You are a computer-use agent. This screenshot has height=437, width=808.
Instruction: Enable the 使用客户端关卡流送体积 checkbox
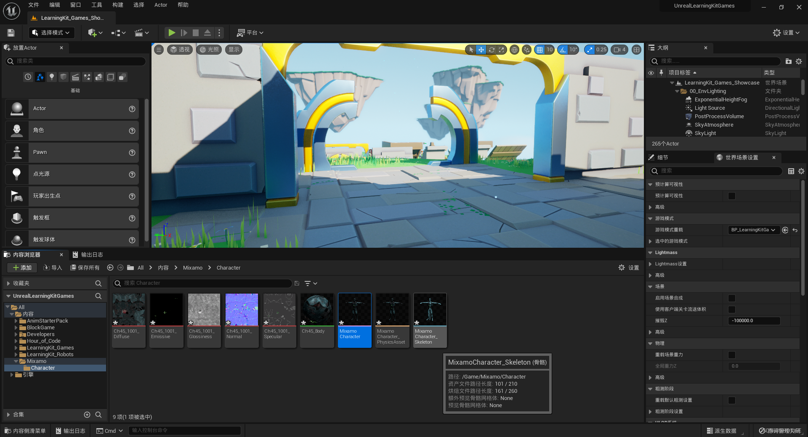732,310
